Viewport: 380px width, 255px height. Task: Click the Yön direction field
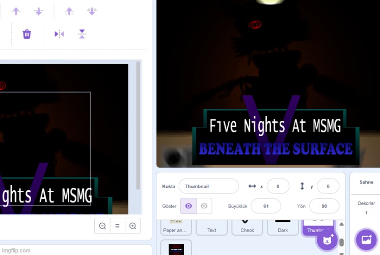[x=324, y=206]
